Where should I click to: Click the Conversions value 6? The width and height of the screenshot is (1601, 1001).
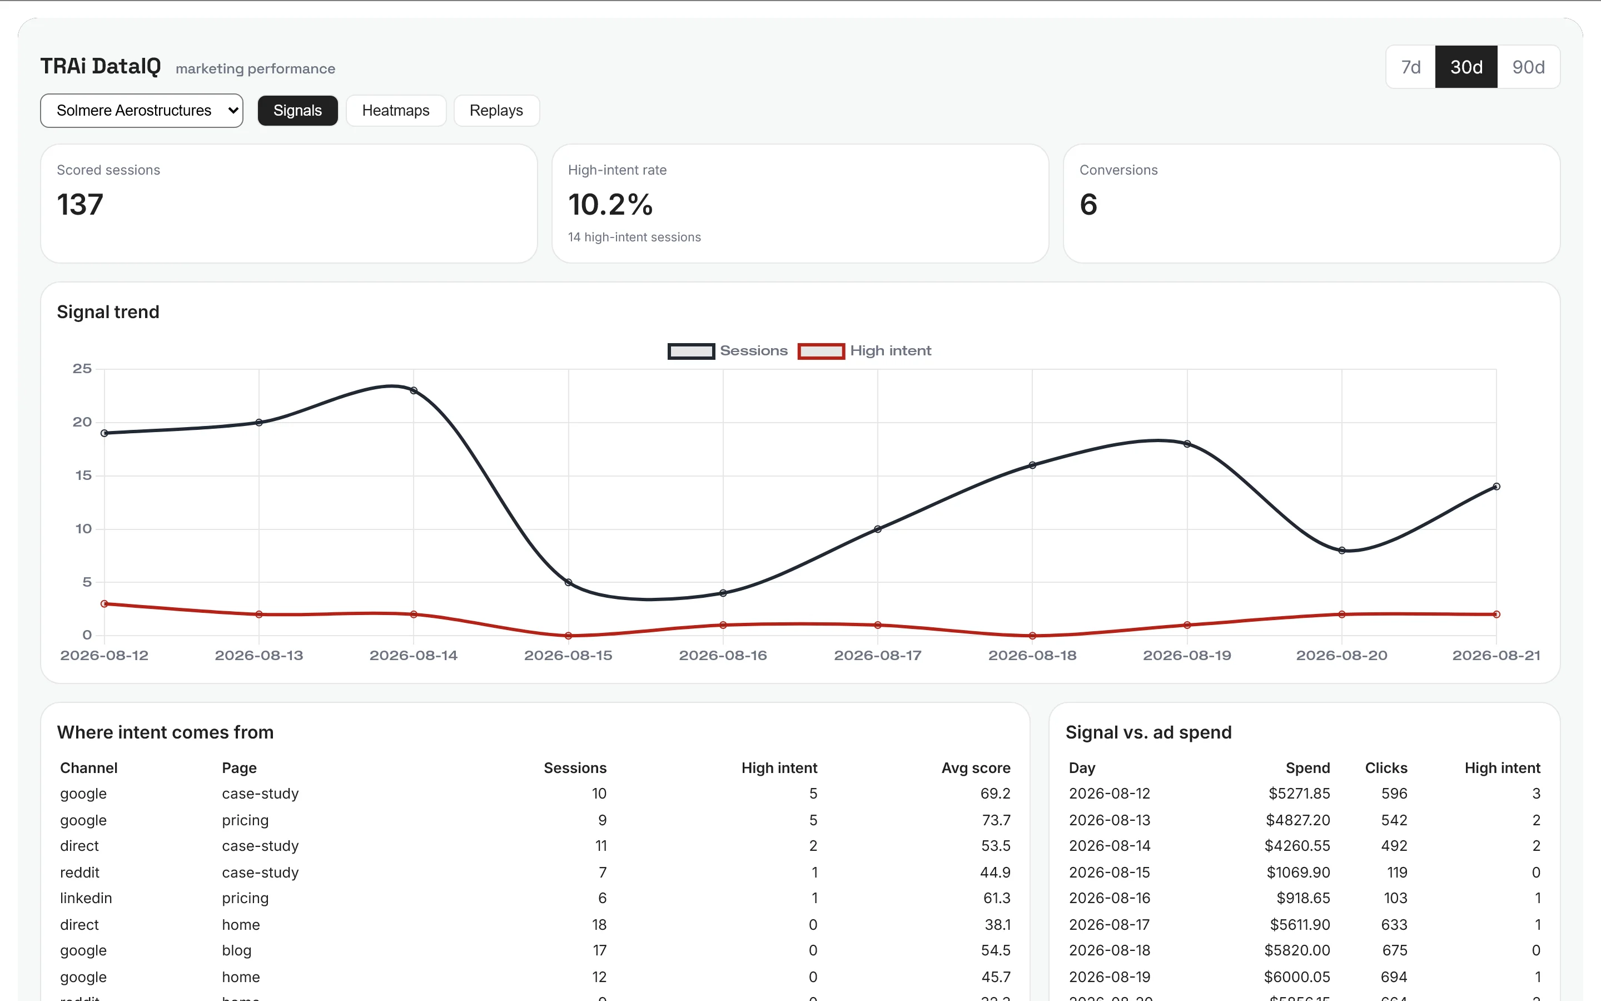pos(1088,205)
